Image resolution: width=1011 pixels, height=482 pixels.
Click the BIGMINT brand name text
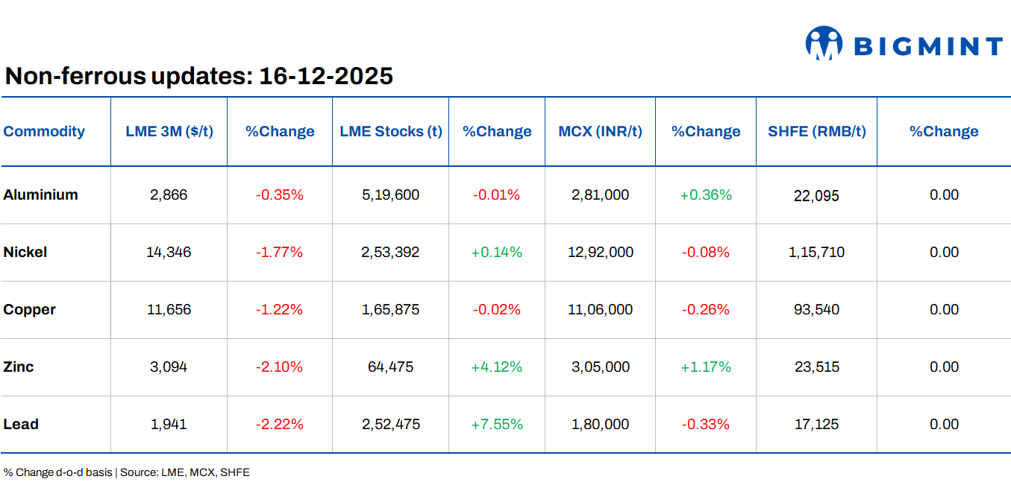point(927,47)
